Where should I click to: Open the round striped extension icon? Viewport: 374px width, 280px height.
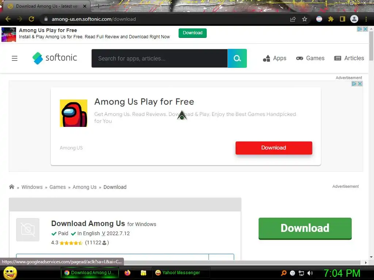(x=319, y=19)
